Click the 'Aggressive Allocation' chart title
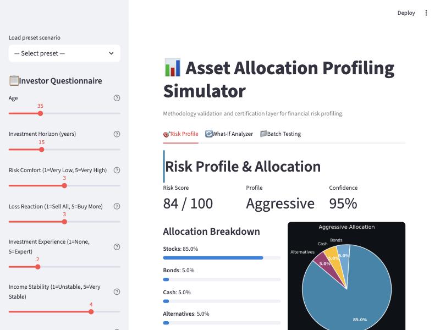Screen dimensions: 440x330 pyautogui.click(x=346, y=227)
